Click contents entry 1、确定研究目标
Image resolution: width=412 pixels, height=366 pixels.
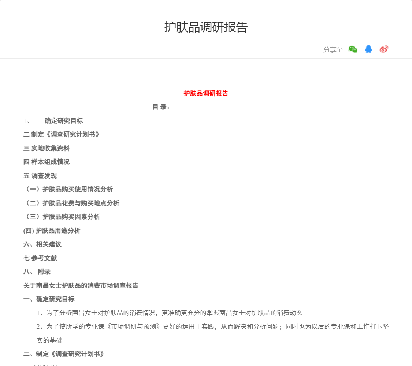[x=64, y=121]
